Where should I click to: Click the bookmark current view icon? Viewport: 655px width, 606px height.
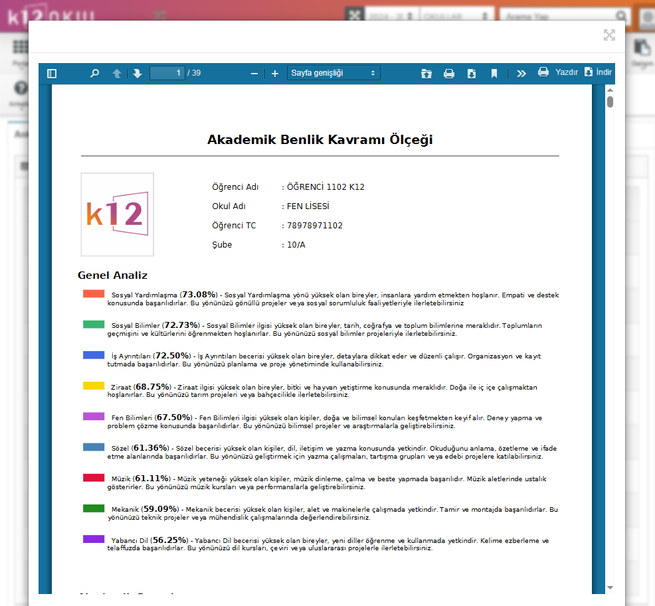pyautogui.click(x=494, y=74)
